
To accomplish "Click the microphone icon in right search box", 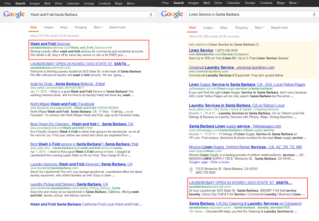I will click(x=314, y=14).
